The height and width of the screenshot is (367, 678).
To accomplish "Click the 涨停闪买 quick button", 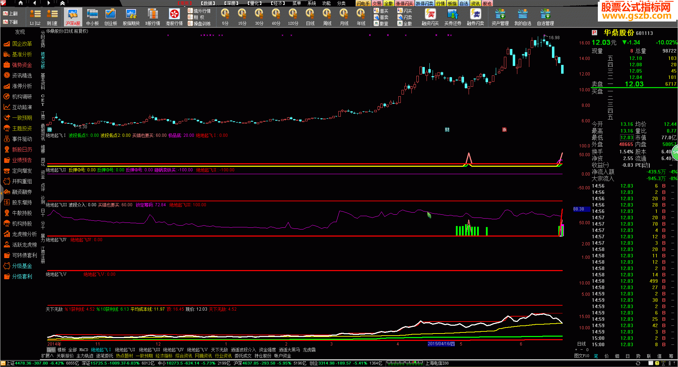I will tap(404, 3).
